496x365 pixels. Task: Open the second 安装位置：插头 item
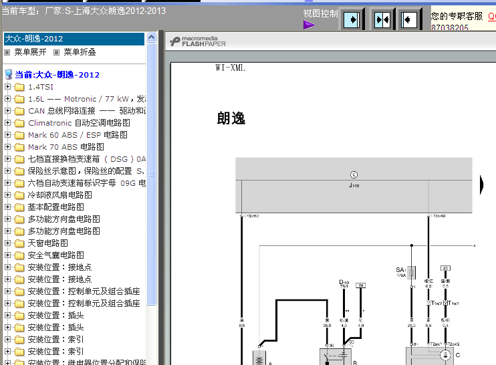point(55,328)
